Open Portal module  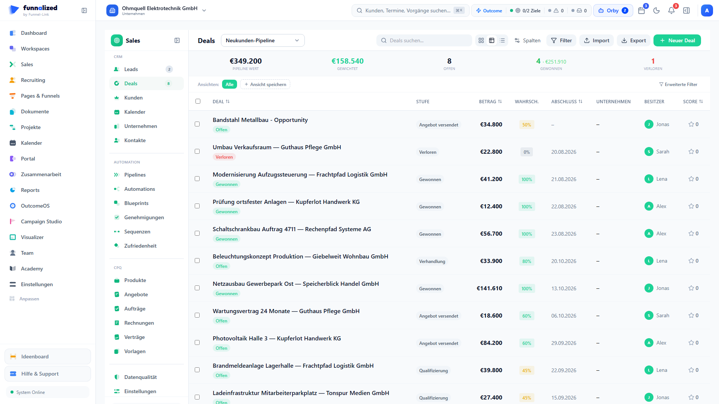click(x=48, y=159)
